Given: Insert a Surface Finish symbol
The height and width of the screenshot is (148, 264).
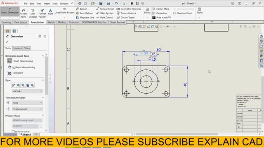Looking at the screenshot, I should point(105,9).
